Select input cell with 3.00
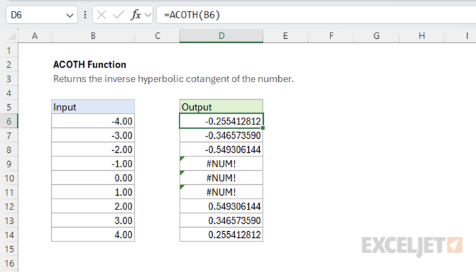 pyautogui.click(x=93, y=221)
